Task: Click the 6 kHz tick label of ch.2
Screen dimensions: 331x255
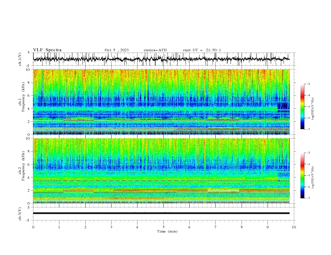Action: coord(30,165)
